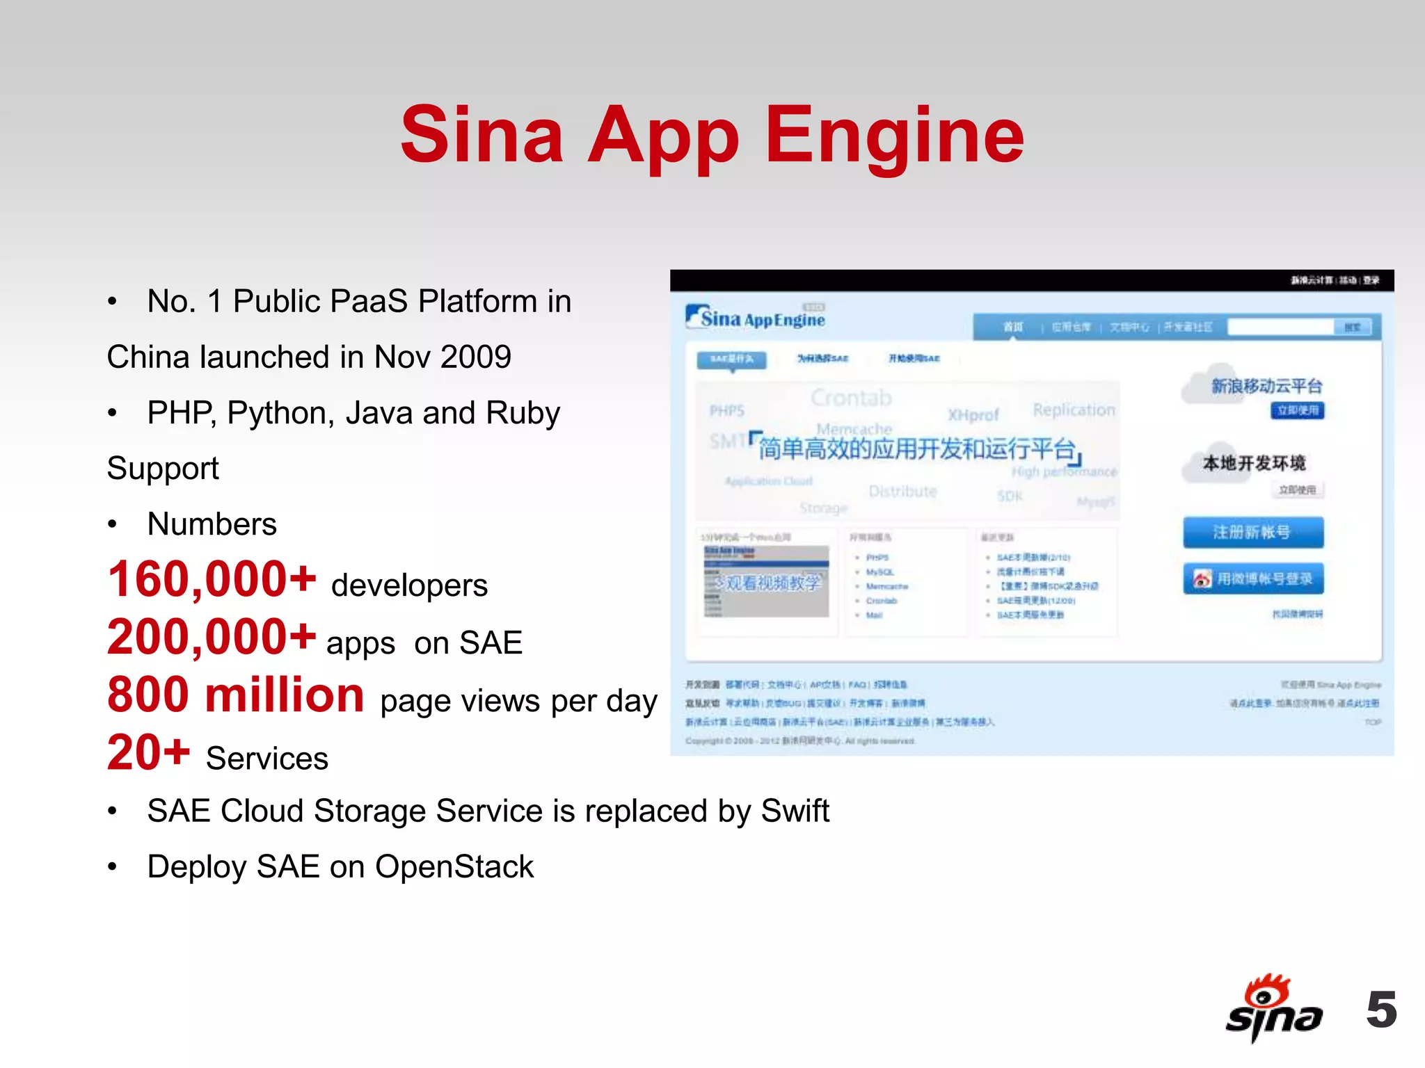Image resolution: width=1425 pixels, height=1068 pixels.
Task: Click blue 立即使用 button under 新浪移动云平台
Action: pyautogui.click(x=1298, y=410)
